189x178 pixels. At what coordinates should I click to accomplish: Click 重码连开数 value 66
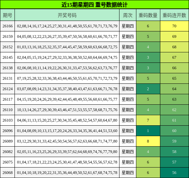click(174, 68)
